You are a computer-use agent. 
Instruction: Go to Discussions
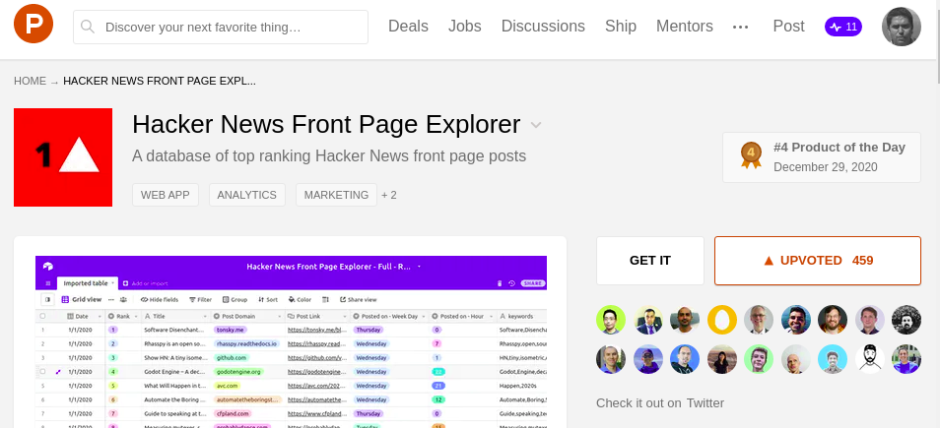[543, 27]
